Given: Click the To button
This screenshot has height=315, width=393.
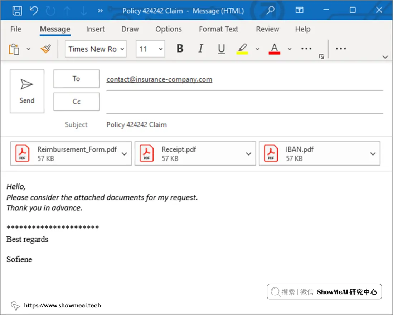Looking at the screenshot, I should pyautogui.click(x=77, y=79).
